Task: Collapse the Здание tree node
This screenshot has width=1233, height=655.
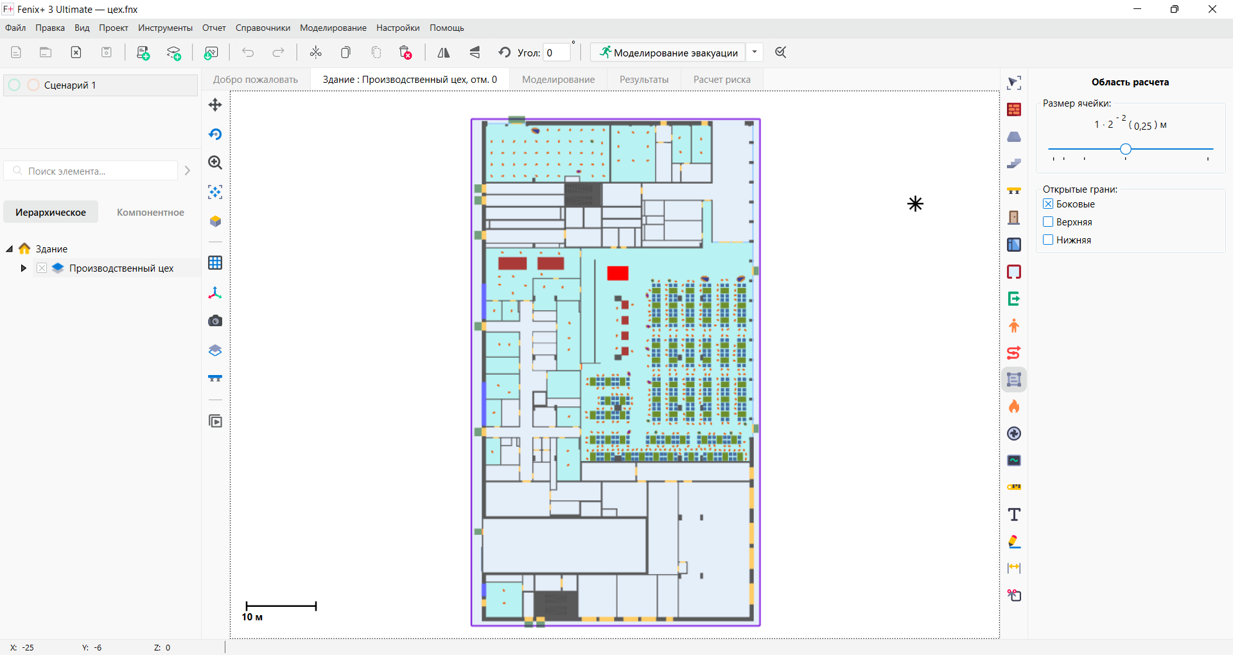Action: pyautogui.click(x=10, y=249)
